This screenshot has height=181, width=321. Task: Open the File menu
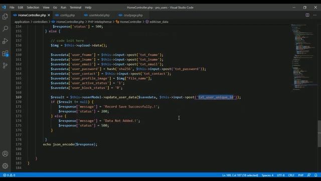pyautogui.click(x=12, y=8)
